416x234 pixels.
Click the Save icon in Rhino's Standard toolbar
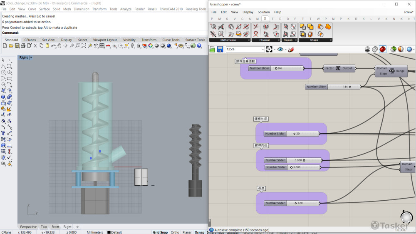click(x=16, y=46)
